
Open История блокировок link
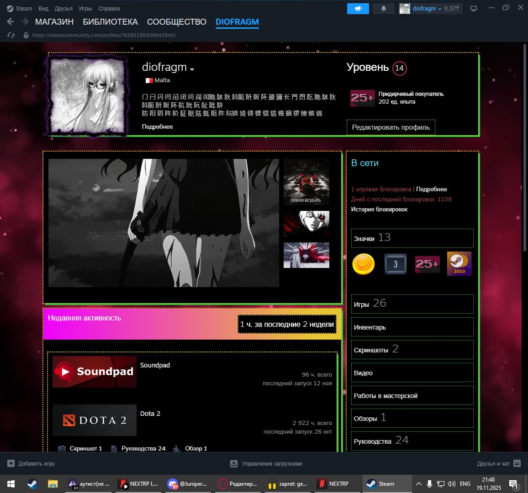[379, 209]
